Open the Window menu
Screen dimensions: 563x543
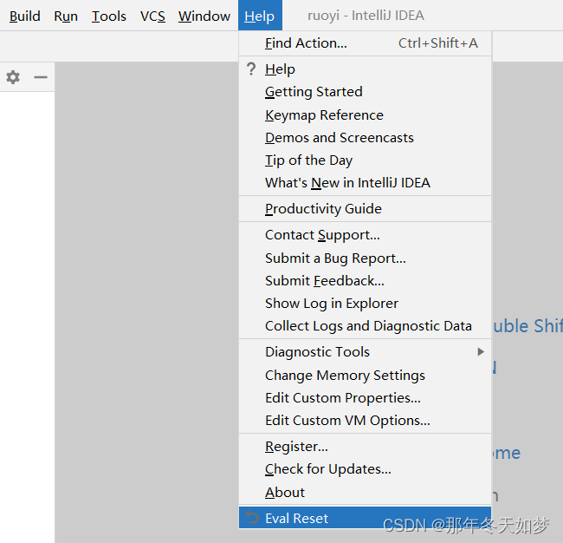(x=204, y=16)
